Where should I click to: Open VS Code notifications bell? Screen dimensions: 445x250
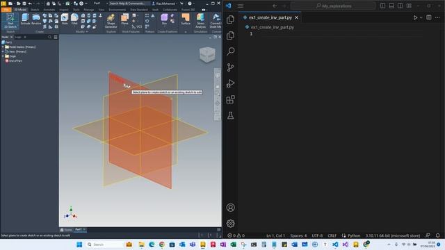[x=438, y=235]
